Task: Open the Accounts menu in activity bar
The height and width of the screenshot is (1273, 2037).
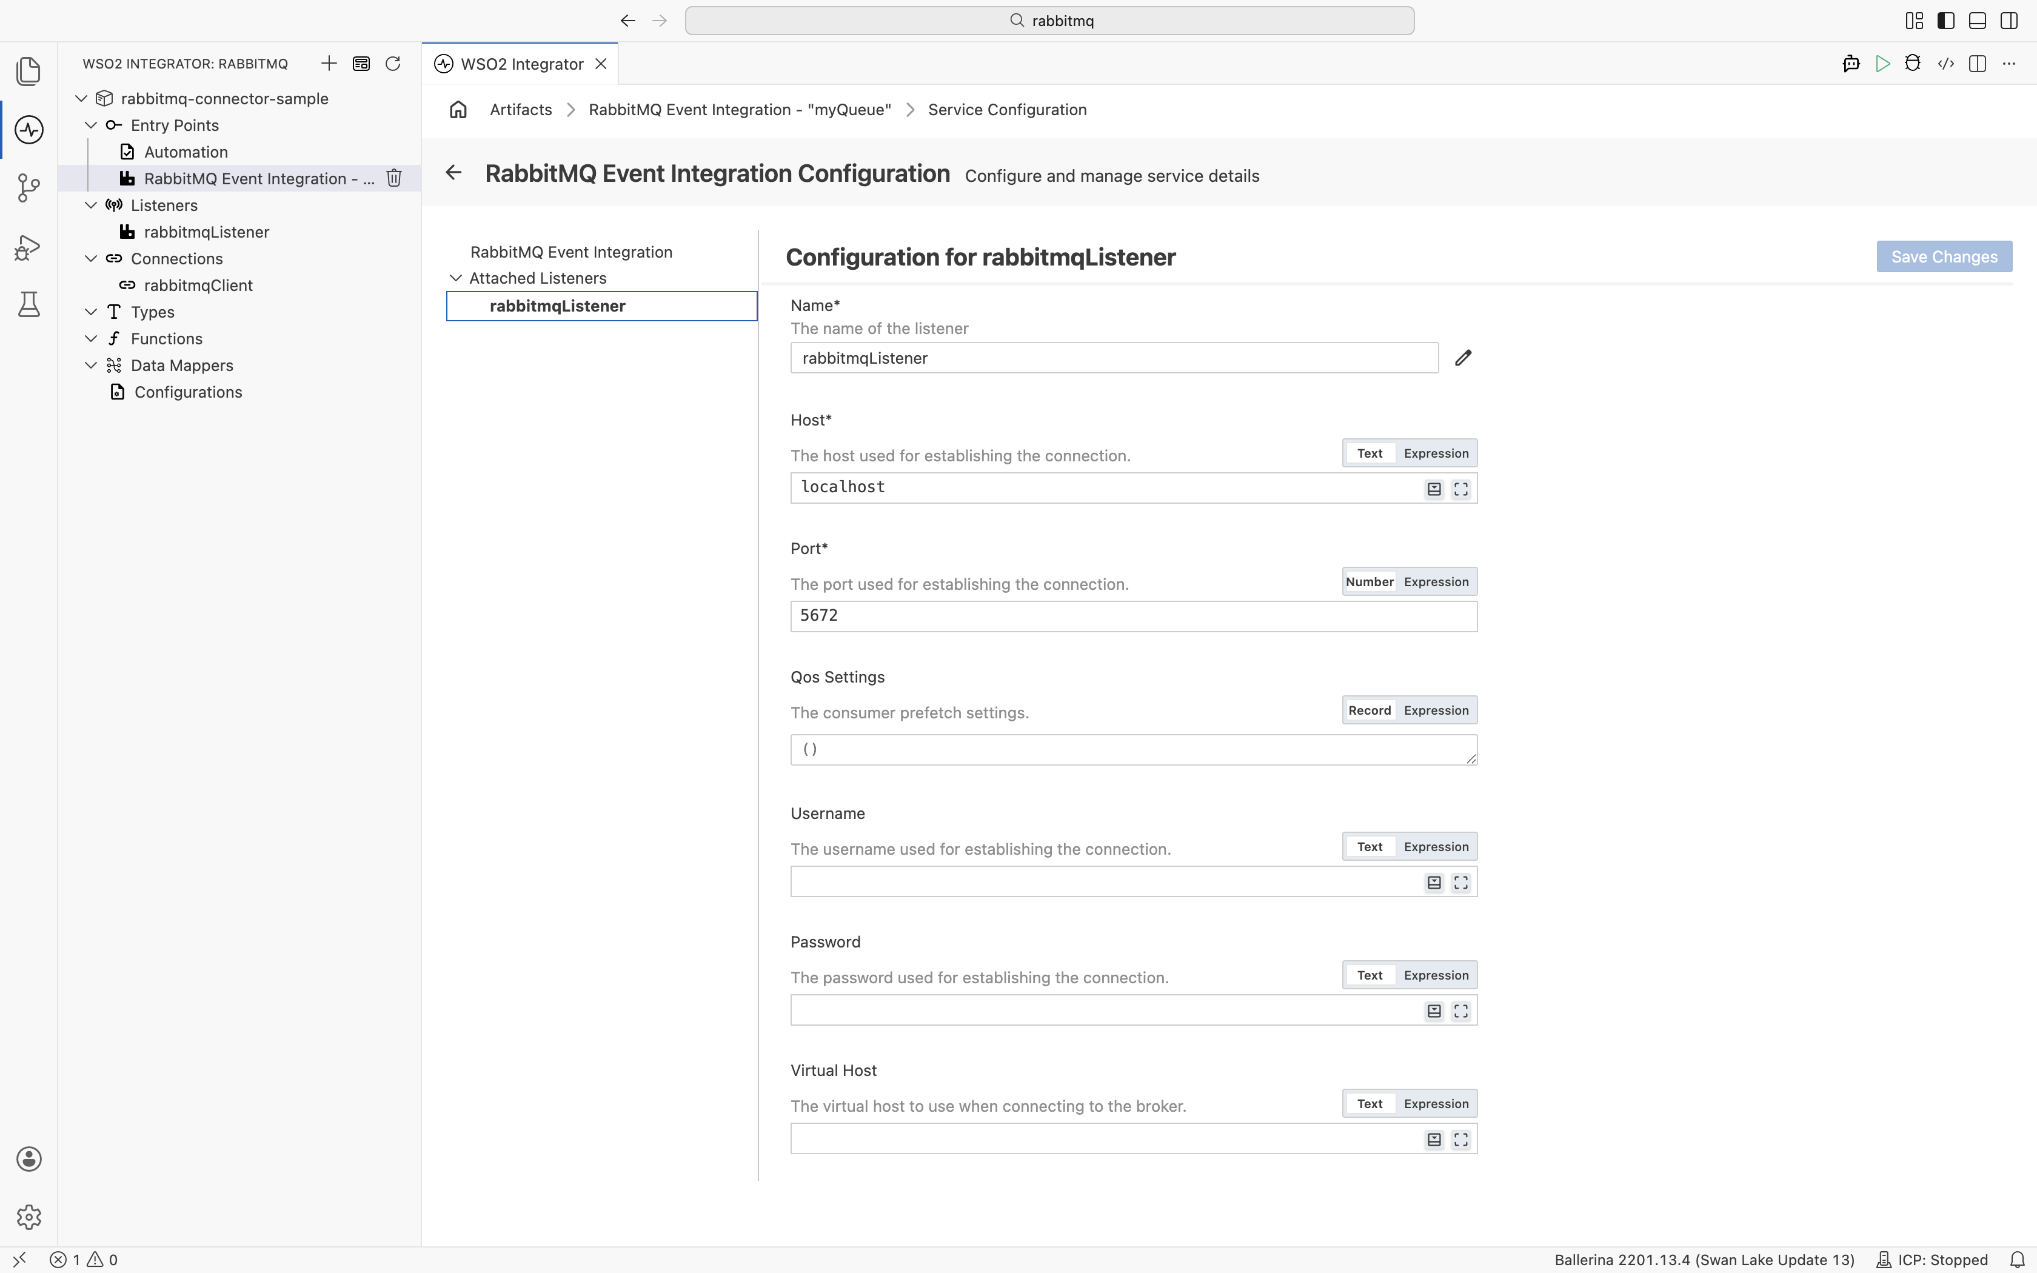Action: click(x=28, y=1158)
